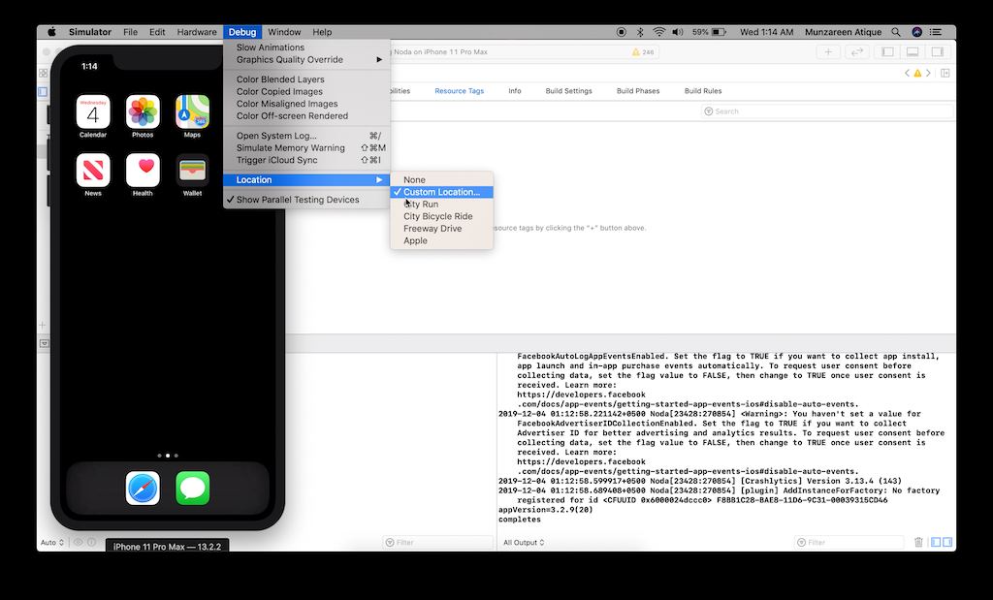The height and width of the screenshot is (600, 993).
Task: Open the Simulator app menu
Action: click(x=90, y=32)
